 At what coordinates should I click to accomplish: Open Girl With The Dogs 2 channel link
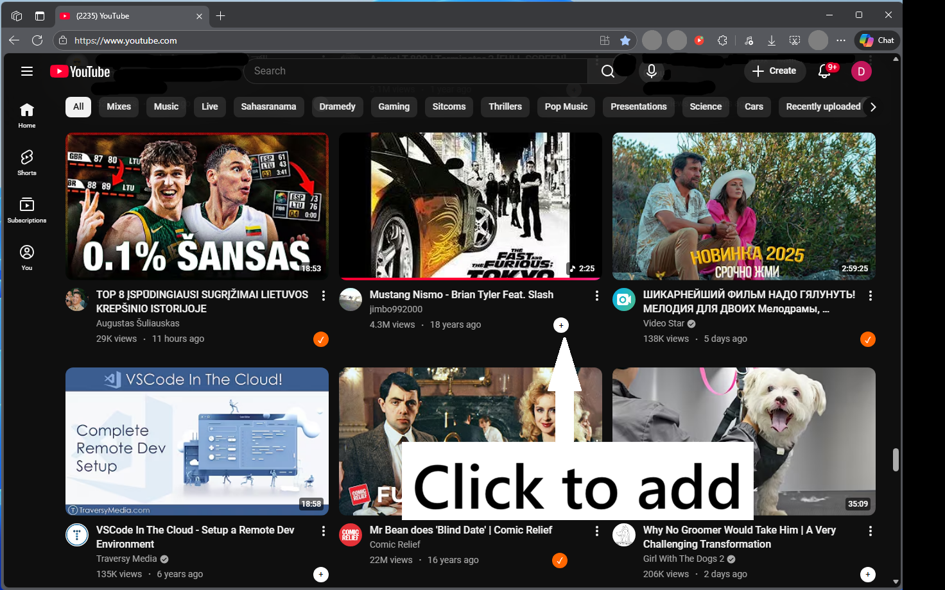pos(684,559)
